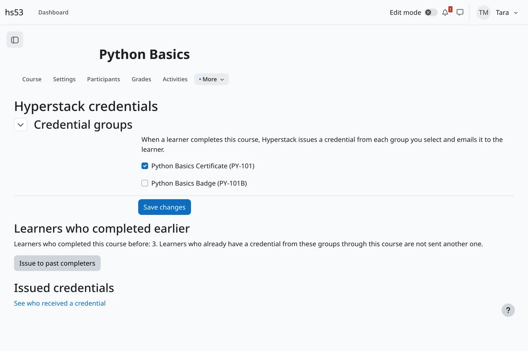Screen dimensions: 528x351
Task: Click the Learners who completed earlier heading
Action: (x=102, y=229)
